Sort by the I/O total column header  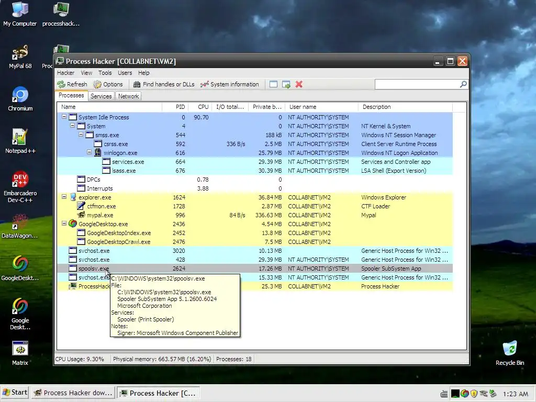click(x=230, y=107)
